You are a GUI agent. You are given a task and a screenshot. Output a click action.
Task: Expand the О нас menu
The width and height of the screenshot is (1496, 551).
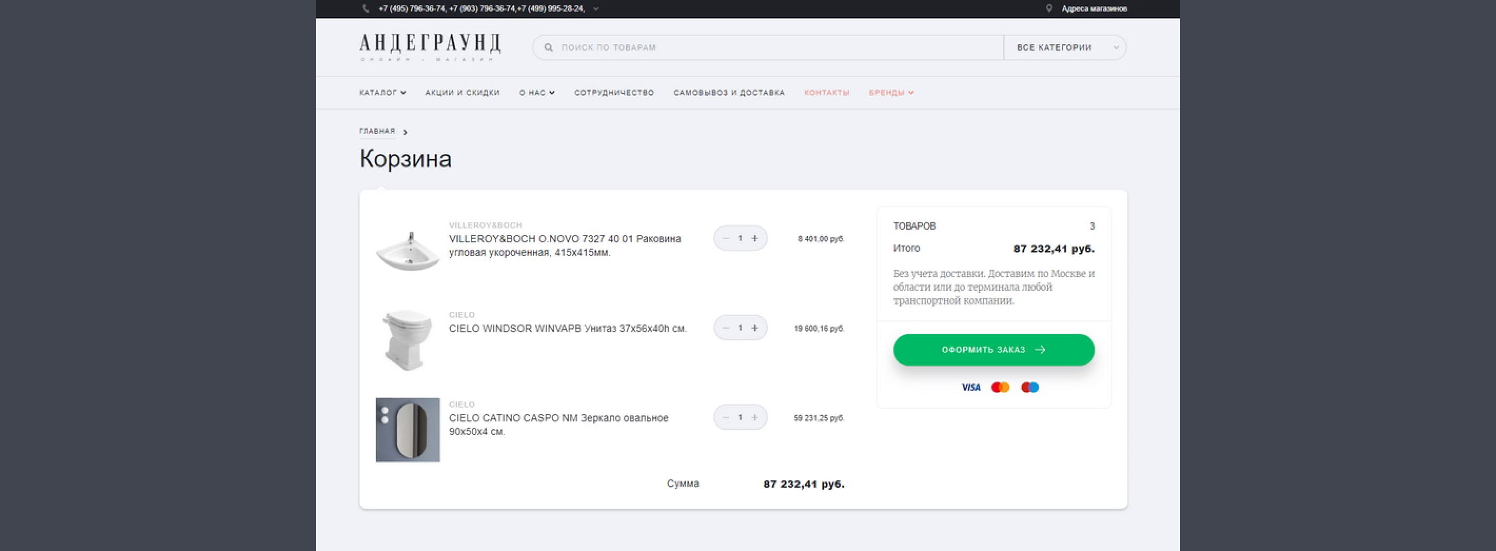(537, 92)
